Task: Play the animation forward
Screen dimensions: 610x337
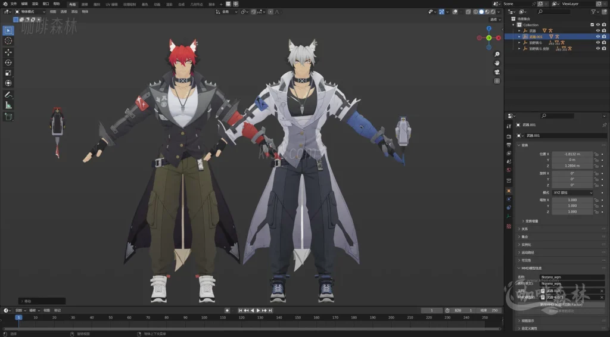Action: [x=258, y=311]
